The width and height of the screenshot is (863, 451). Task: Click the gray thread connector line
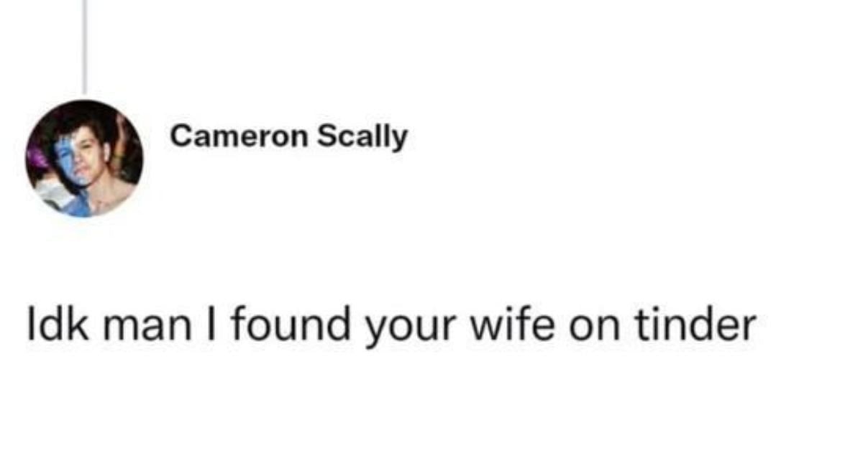[84, 47]
